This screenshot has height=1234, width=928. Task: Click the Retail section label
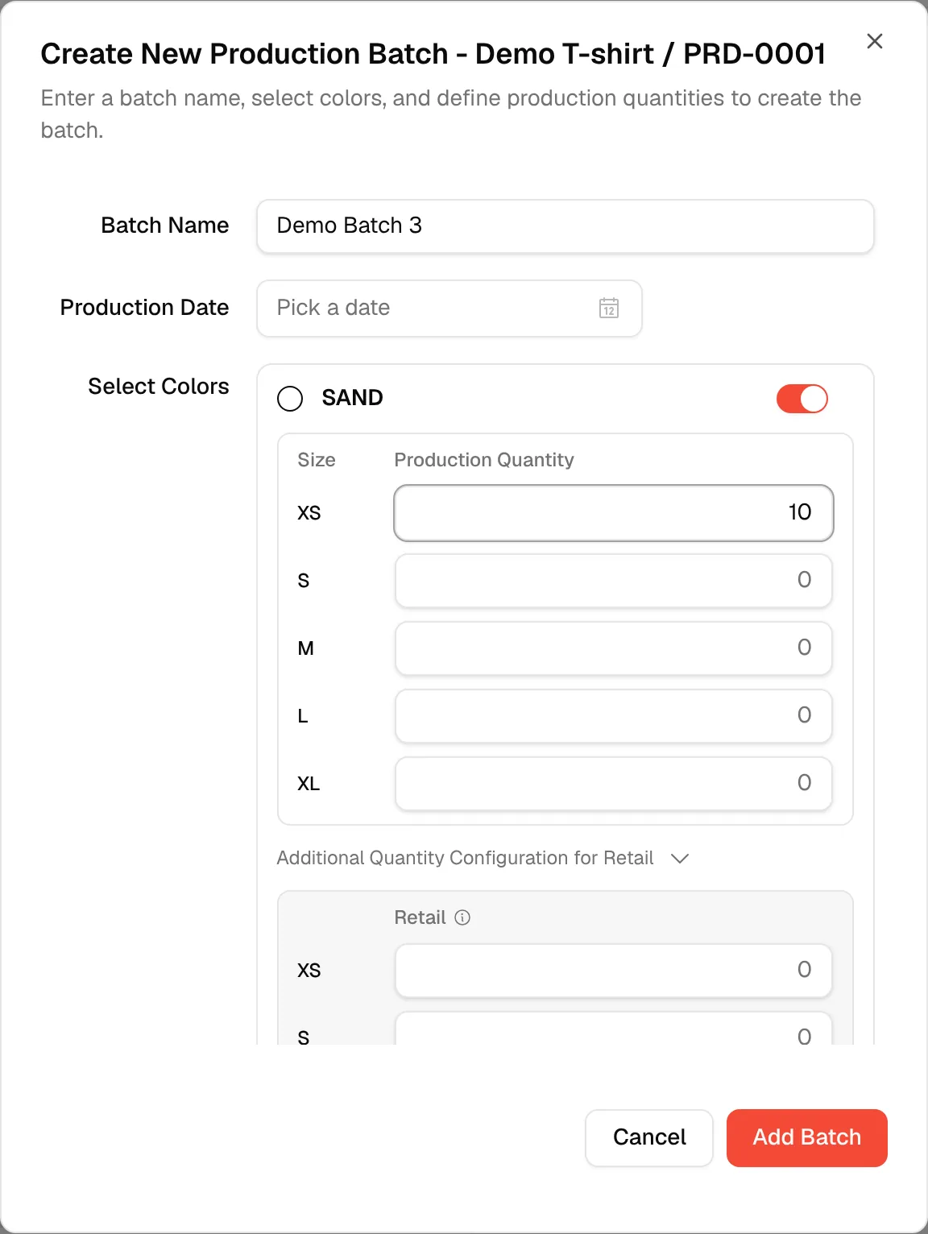420,917
